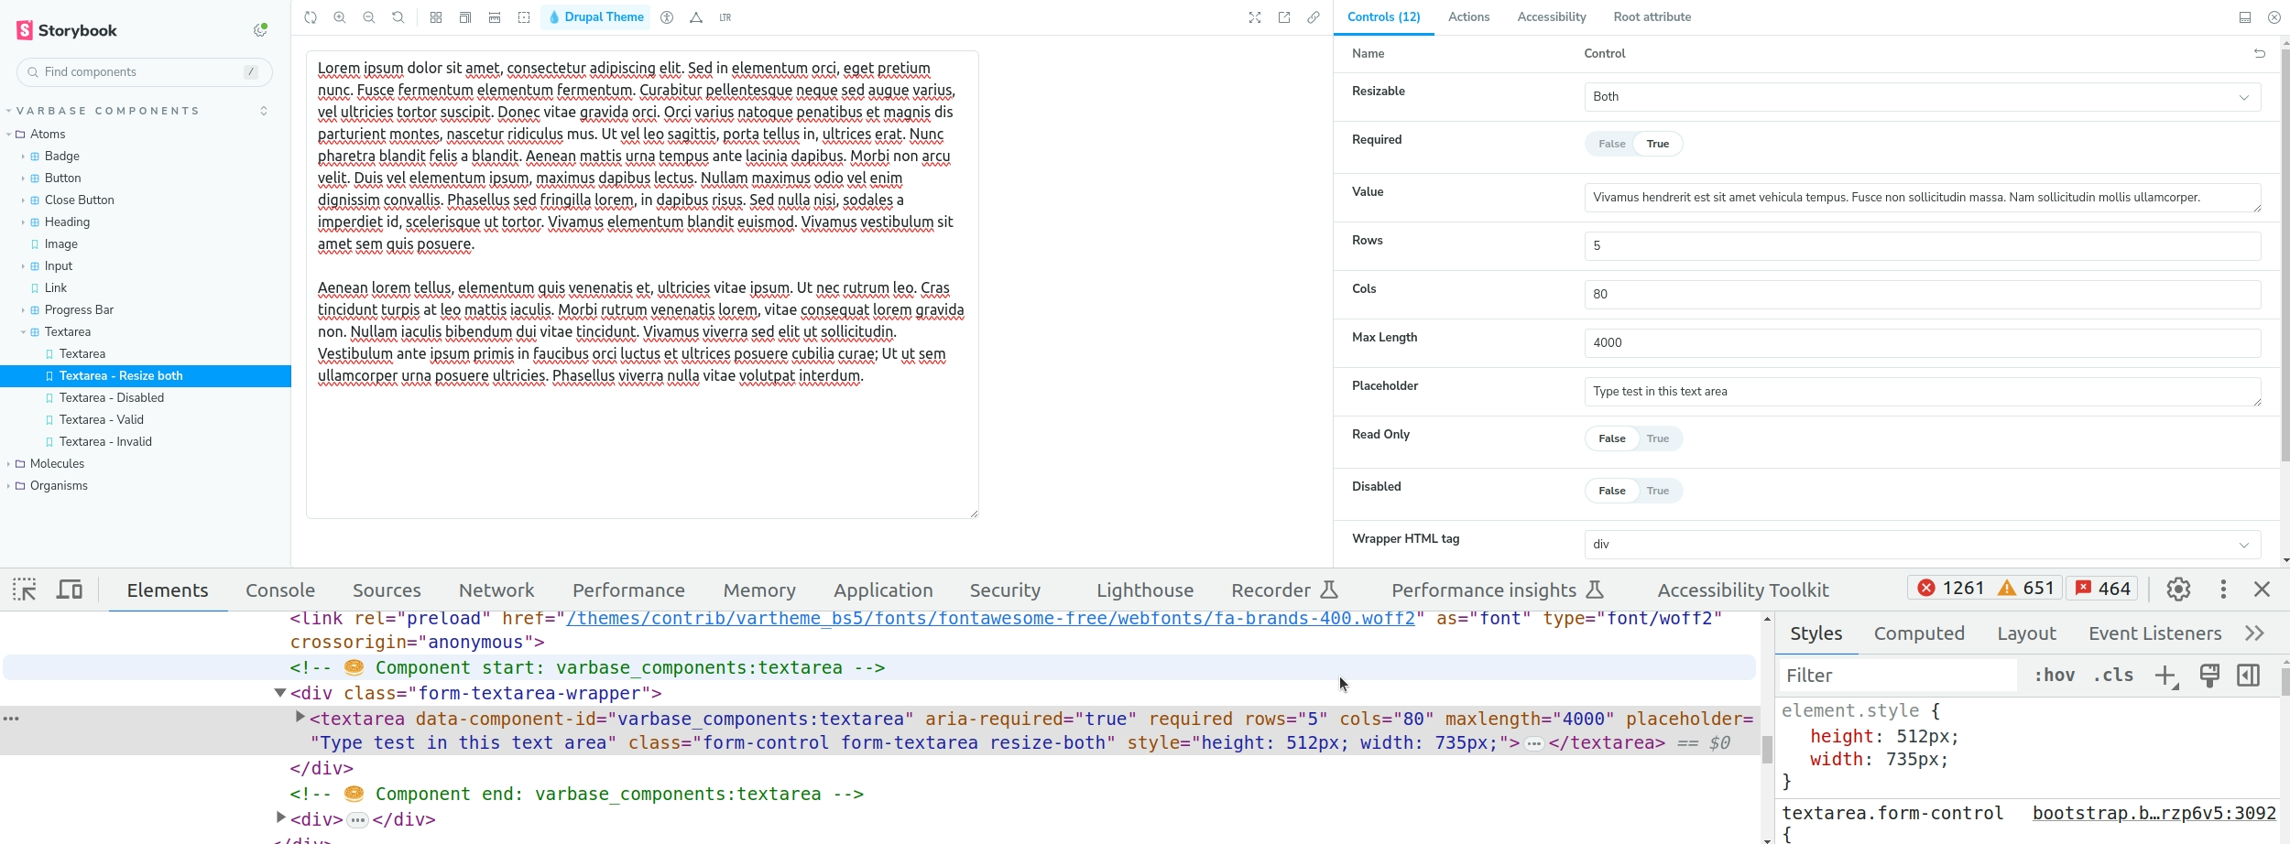
Task: Set Required control to False
Action: 1611,144
